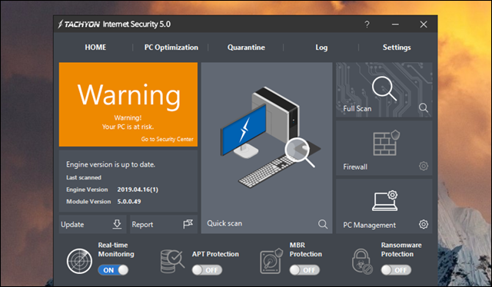Screen dimensions: 492x287
Task: Click the PC Management laptop icon
Action: point(385,201)
